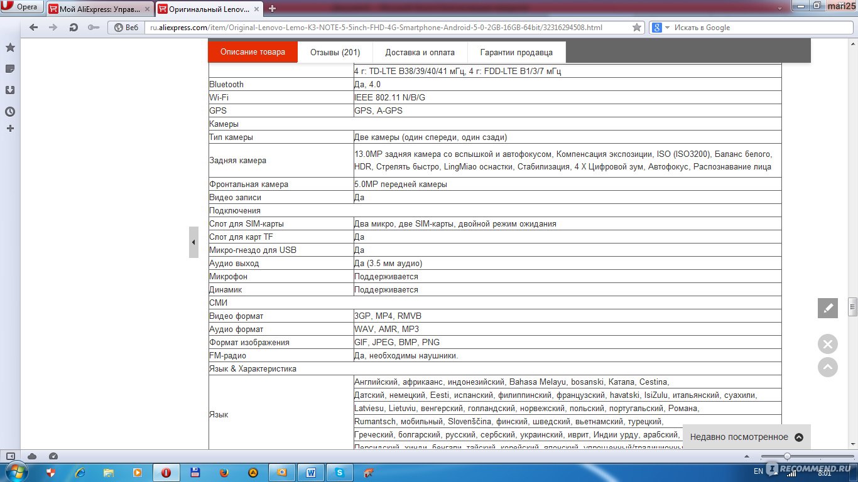
Task: Go back to the previous page
Action: click(34, 28)
